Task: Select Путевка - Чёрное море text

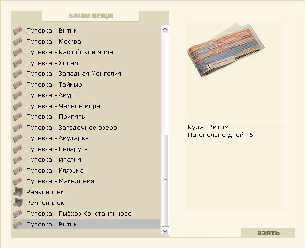Action: coord(64,106)
